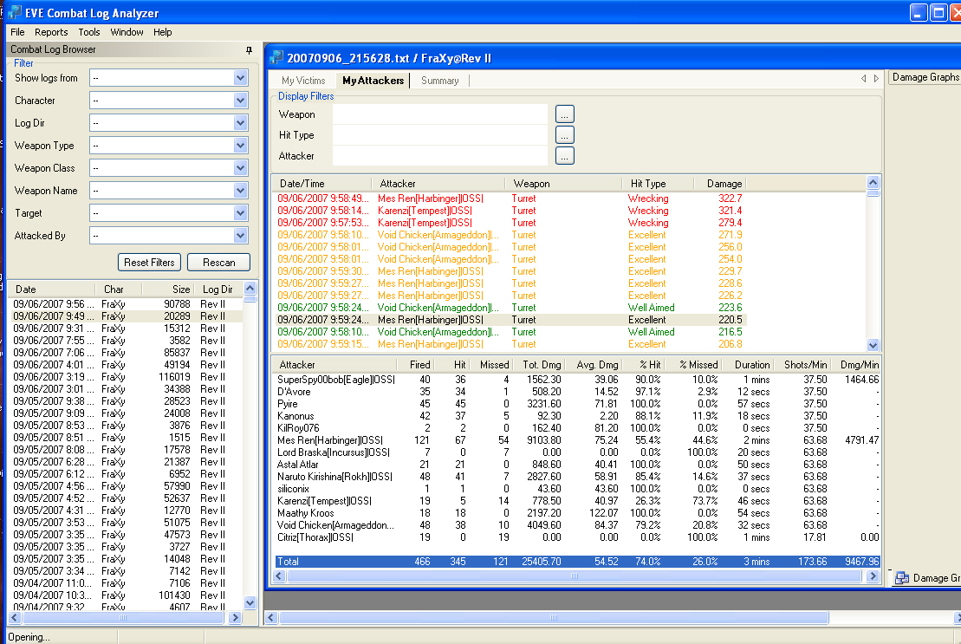Open the Hit Type filter browse button
This screenshot has height=644, width=961.
tap(564, 135)
